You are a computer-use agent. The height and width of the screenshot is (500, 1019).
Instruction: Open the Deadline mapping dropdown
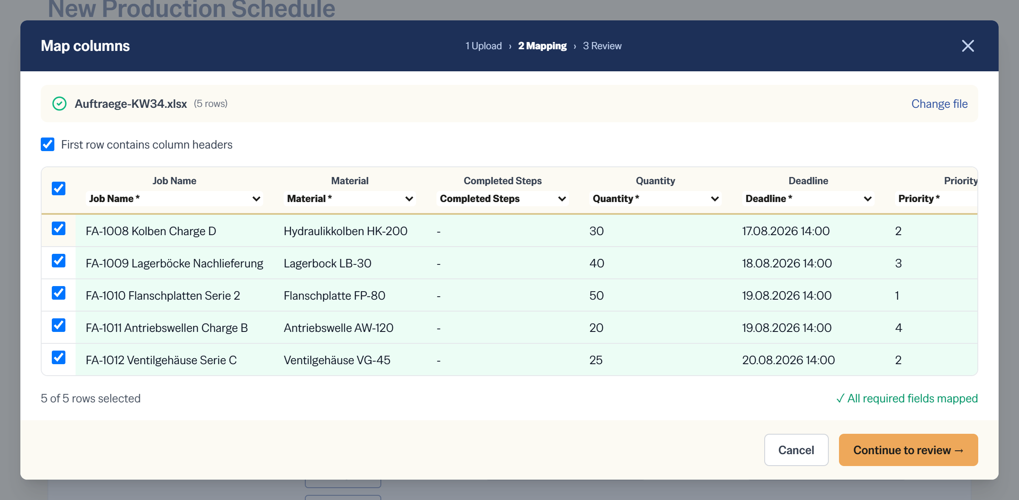click(x=808, y=199)
